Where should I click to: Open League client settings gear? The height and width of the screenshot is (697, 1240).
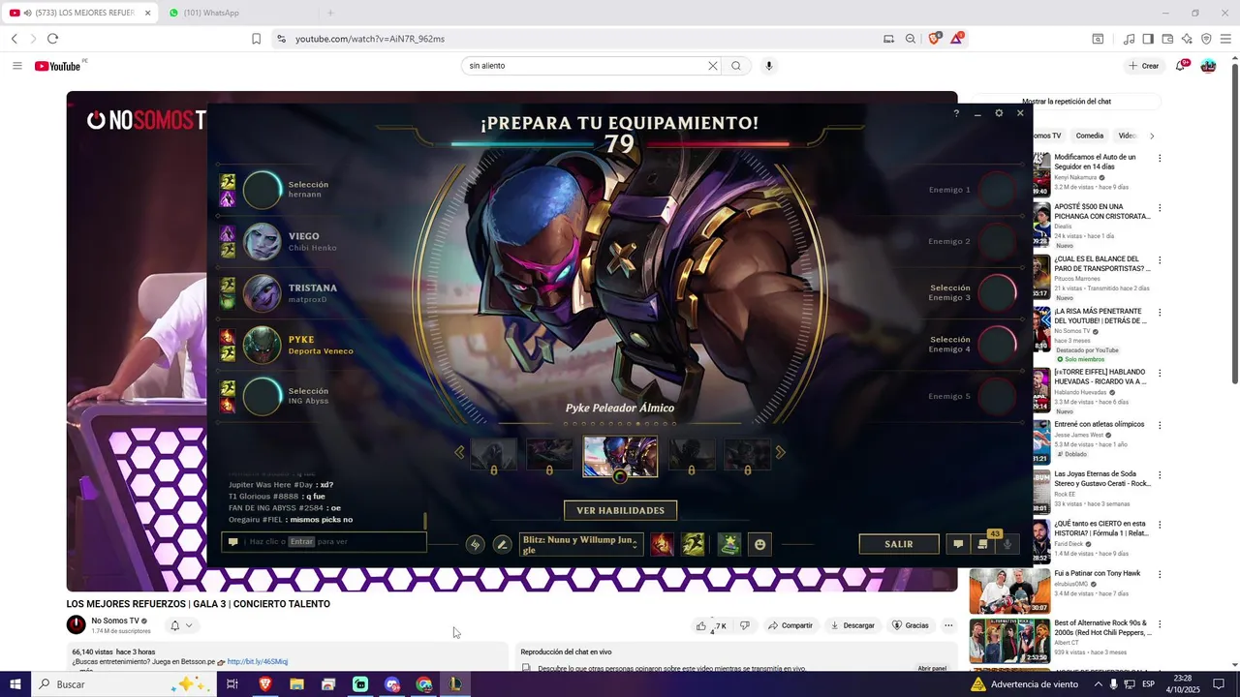pyautogui.click(x=999, y=113)
